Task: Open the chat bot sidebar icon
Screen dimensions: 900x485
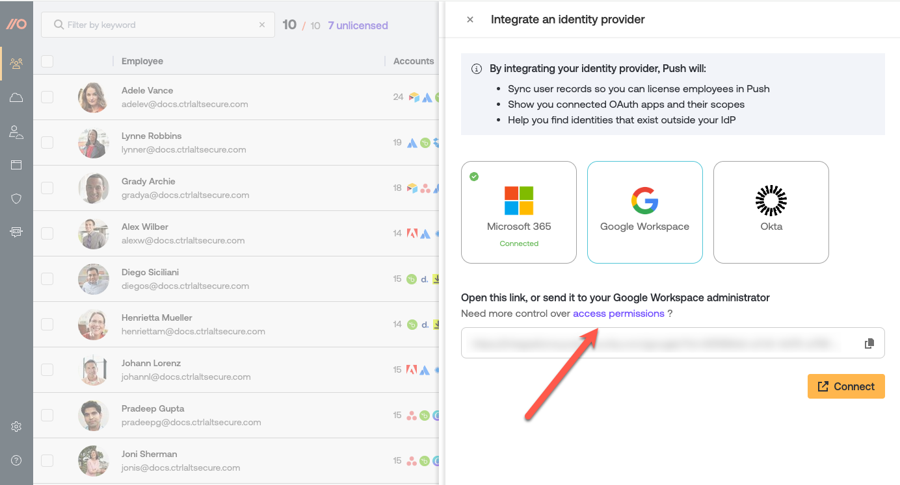Action: pyautogui.click(x=16, y=232)
